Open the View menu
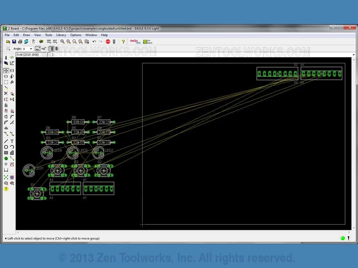Image resolution: width=358 pixels, height=268 pixels. coord(37,35)
